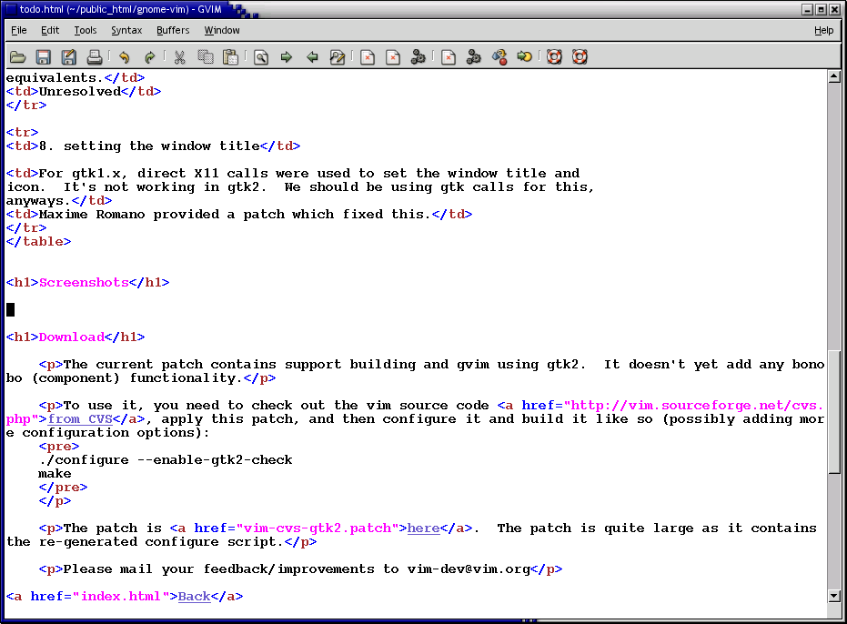
Task: Click the "vim-cvs-gtk2.patch" href string
Action: pos(318,528)
